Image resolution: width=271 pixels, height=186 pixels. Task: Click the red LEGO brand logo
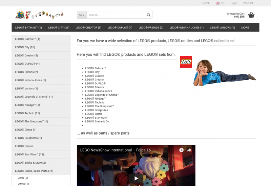[x=186, y=62]
